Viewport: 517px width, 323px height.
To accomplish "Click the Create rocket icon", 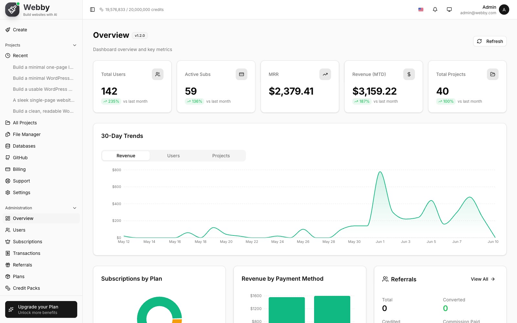I will point(8,30).
